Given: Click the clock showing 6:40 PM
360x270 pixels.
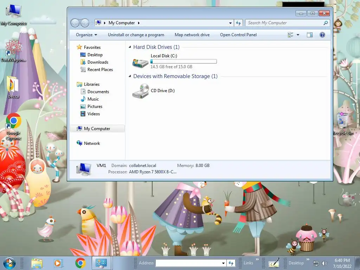Looking at the screenshot, I should pyautogui.click(x=342, y=261).
